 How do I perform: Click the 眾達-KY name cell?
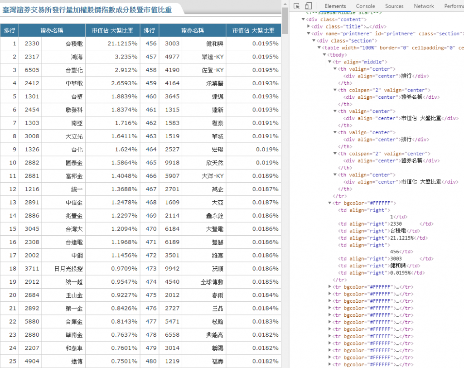tap(204, 57)
